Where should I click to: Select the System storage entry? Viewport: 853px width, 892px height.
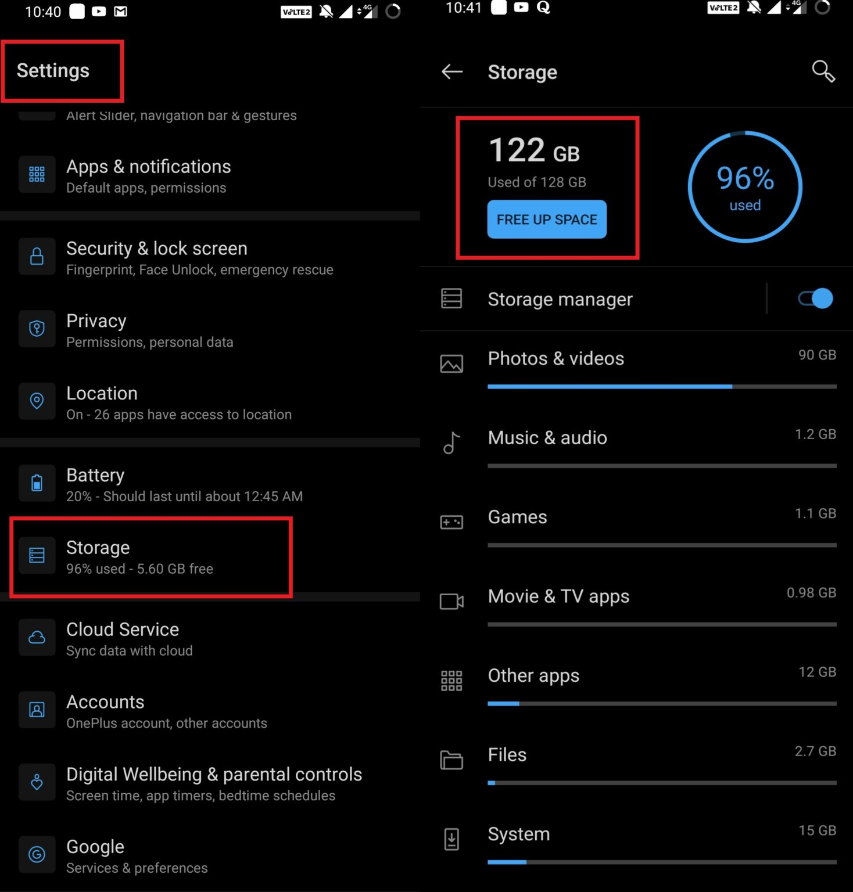pos(519,833)
